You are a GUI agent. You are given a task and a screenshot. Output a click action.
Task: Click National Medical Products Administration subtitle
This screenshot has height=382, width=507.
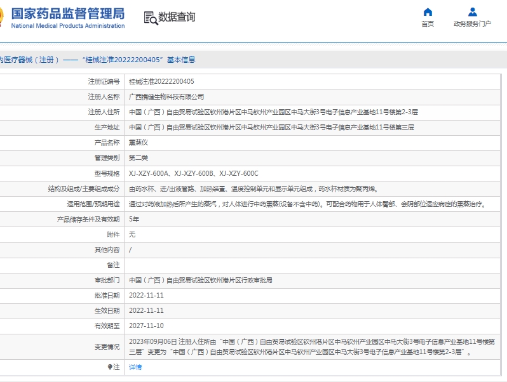click(x=68, y=26)
